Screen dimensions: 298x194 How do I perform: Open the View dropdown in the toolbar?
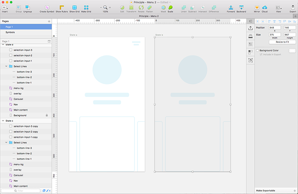(278, 7)
